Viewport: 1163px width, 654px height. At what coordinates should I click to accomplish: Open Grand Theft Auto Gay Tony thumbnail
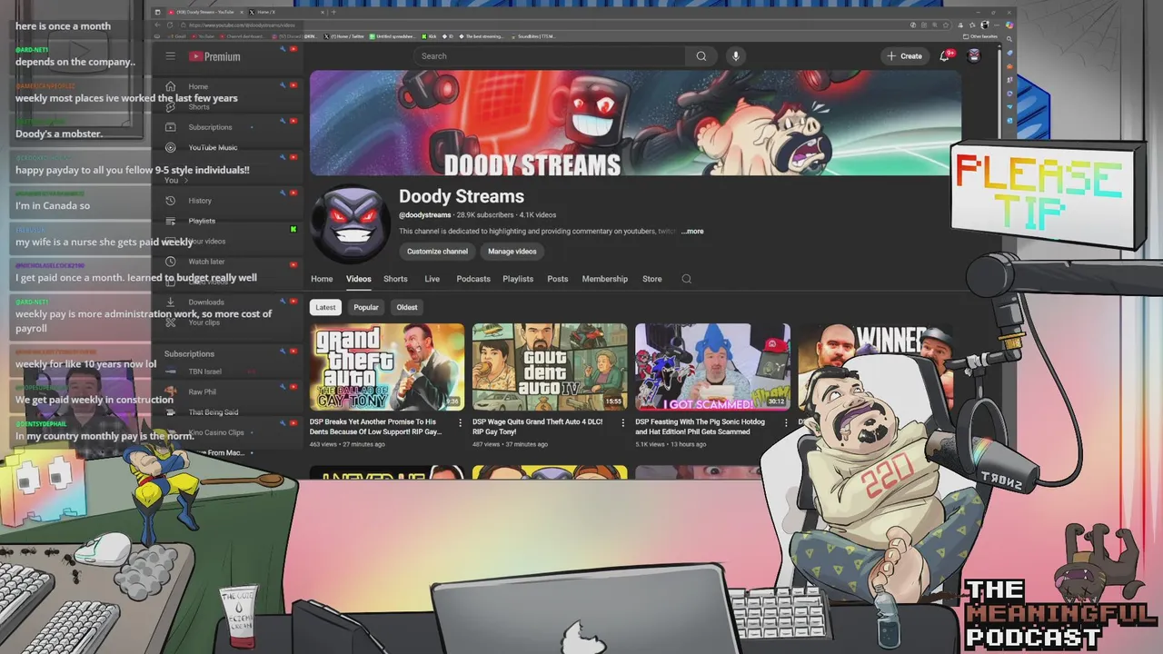point(387,367)
